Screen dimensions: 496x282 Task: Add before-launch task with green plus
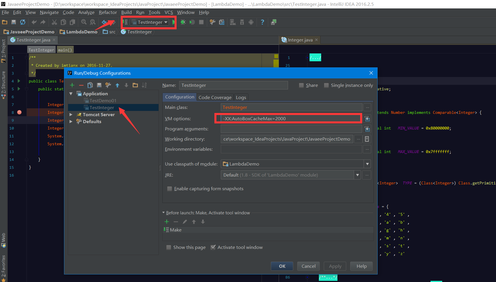(x=167, y=222)
